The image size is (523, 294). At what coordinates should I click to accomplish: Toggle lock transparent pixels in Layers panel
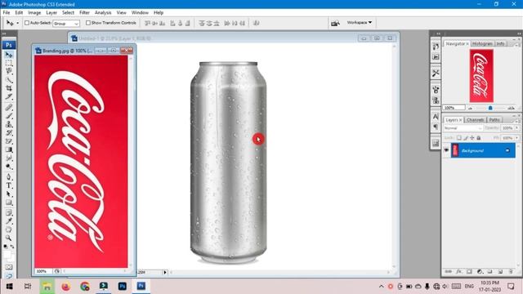(x=459, y=138)
